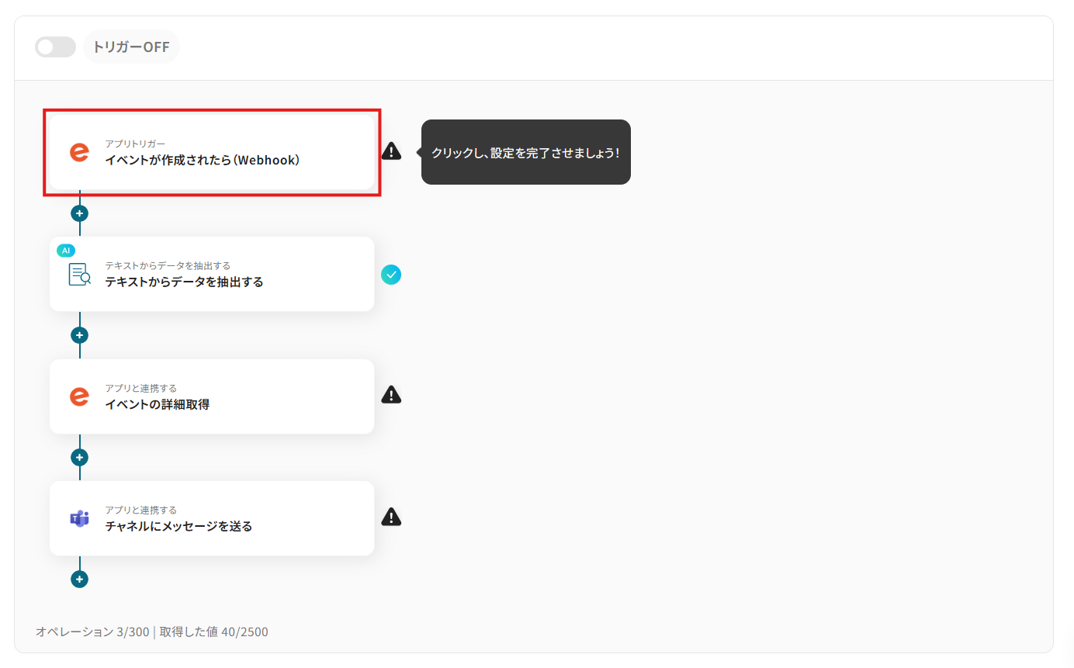Viewport: 1074px width, 668px height.
Task: Click the warning icon beside the Webhook trigger
Action: (391, 151)
